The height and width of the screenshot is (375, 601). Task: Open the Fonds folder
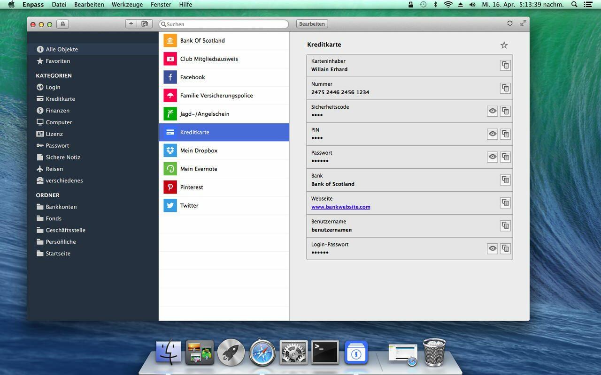click(x=93, y=218)
